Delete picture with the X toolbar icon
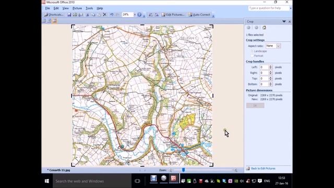The height and width of the screenshot is (188, 334). [x=104, y=15]
